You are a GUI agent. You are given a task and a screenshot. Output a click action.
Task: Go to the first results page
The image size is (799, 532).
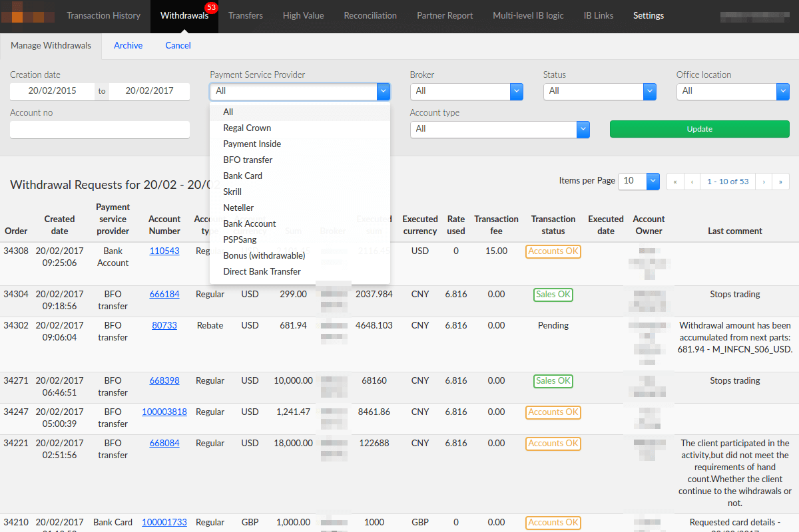click(675, 182)
